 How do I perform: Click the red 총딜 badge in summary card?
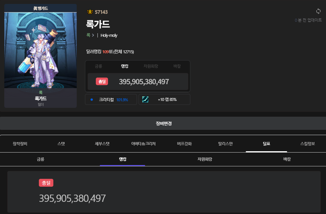coord(102,82)
